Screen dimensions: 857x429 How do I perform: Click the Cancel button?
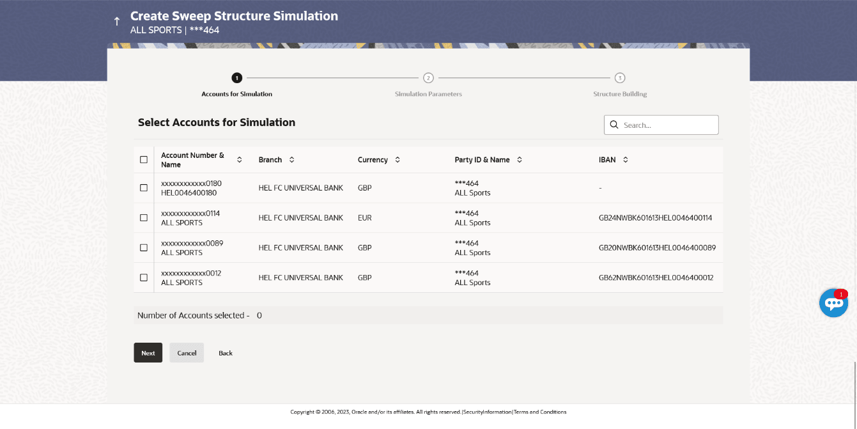pos(187,353)
